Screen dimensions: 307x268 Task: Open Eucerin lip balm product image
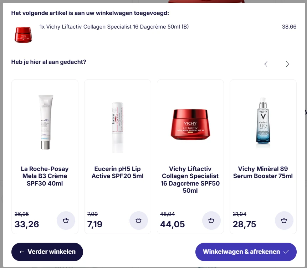(118, 127)
